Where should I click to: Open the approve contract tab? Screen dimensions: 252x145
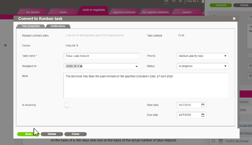(124, 12)
